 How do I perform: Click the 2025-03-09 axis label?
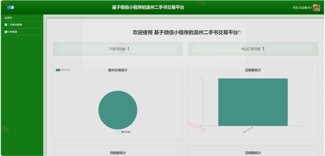pos(248,130)
